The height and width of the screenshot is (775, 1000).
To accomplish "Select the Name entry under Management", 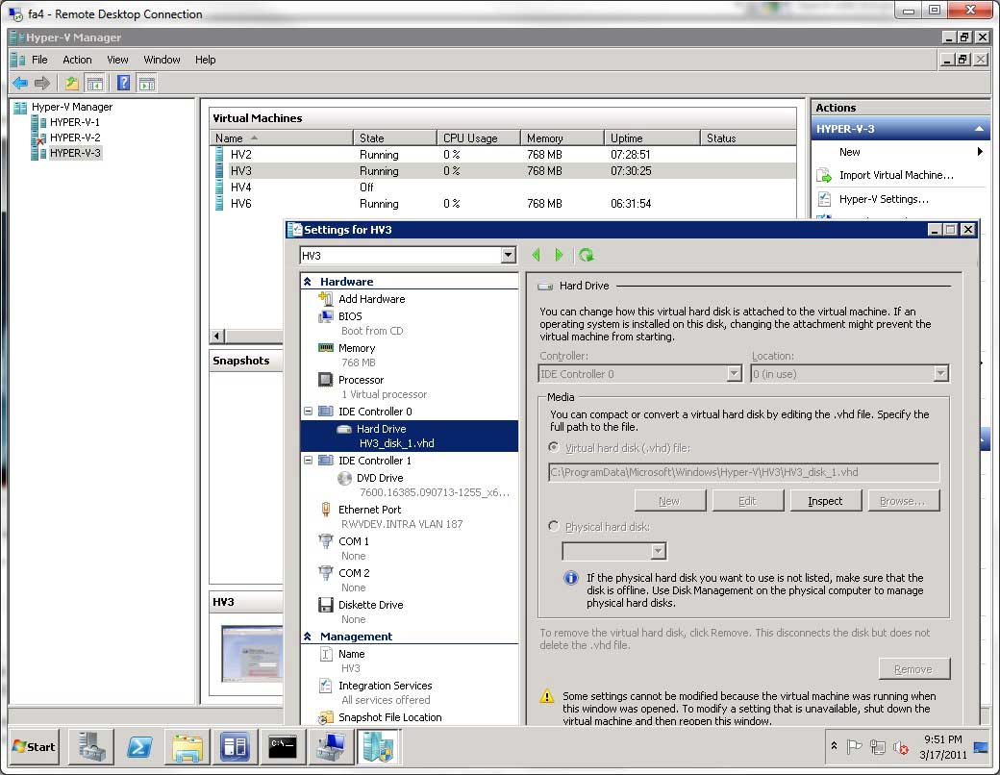I will pos(351,654).
